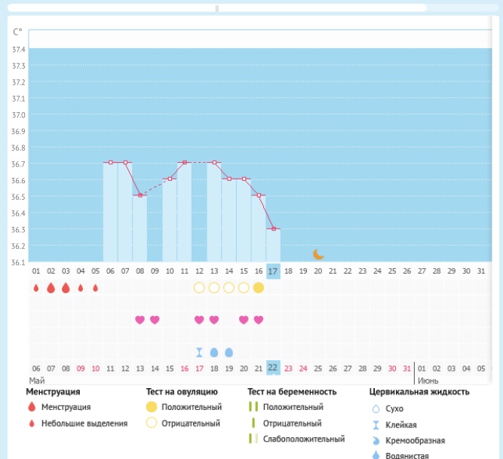503x459 pixels.
Task: Click the pink heart under cycle day 08
Action: [x=140, y=320]
